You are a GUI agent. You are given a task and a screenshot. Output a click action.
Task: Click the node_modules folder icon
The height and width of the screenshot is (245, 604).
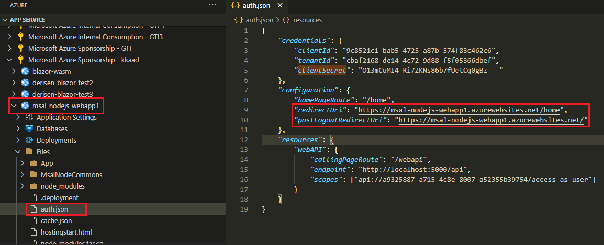[x=33, y=186]
